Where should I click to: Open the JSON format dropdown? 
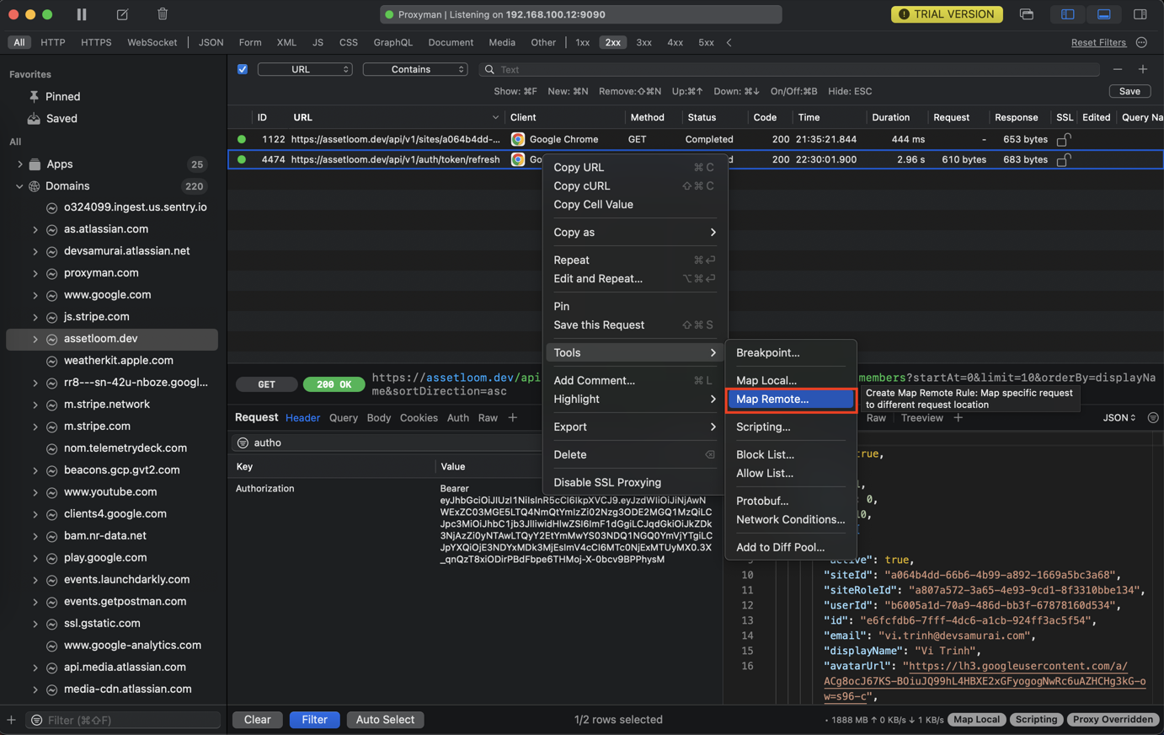(1119, 417)
